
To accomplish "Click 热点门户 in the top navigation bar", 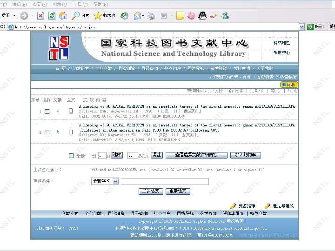I will pyautogui.click(x=173, y=68).
